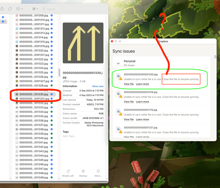This screenshot has width=220, height=188.
Task: Click the Finder file list scrollbar
Action: [x=59, y=73]
